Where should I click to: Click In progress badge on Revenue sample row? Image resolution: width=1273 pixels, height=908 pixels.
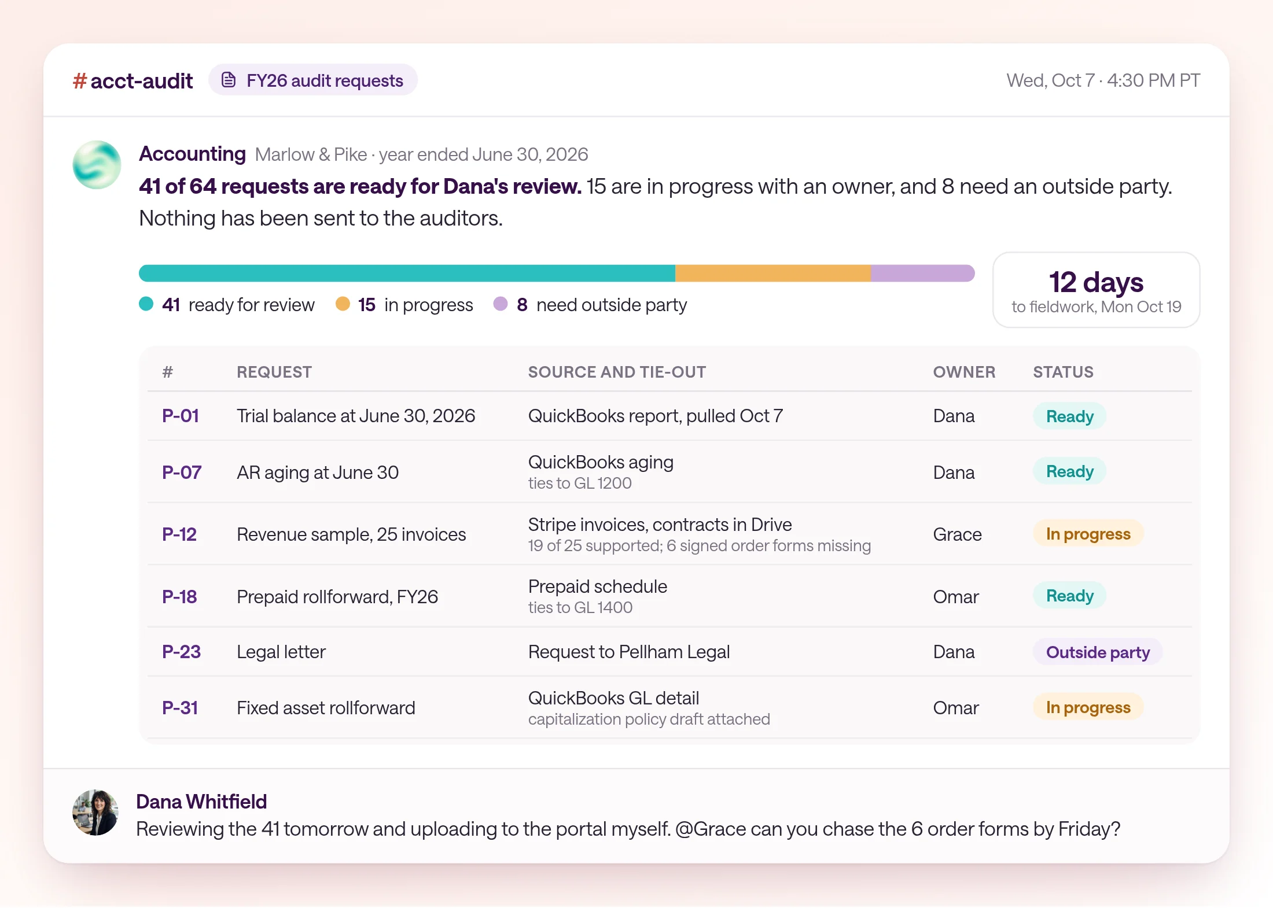(1088, 534)
